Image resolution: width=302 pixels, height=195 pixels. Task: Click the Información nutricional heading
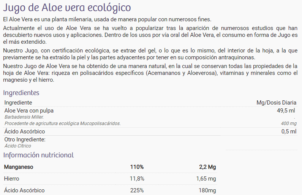point(38,155)
